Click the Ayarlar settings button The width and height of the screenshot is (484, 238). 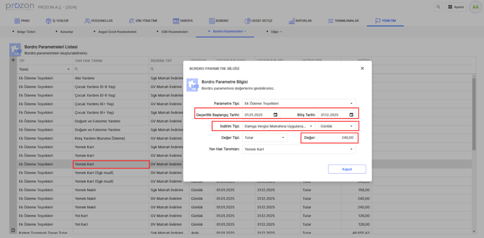(456, 7)
